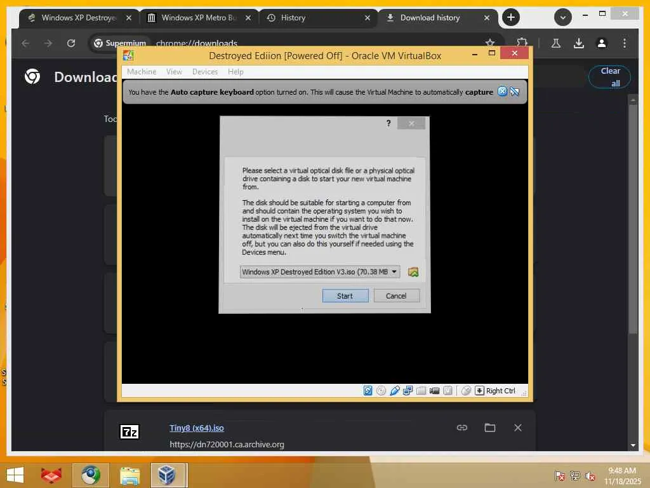Click Cancel in the disk dialog
The width and height of the screenshot is (650, 488).
[396, 296]
